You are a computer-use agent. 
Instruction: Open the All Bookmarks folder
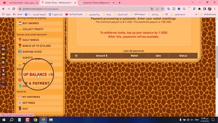coord(208,14)
